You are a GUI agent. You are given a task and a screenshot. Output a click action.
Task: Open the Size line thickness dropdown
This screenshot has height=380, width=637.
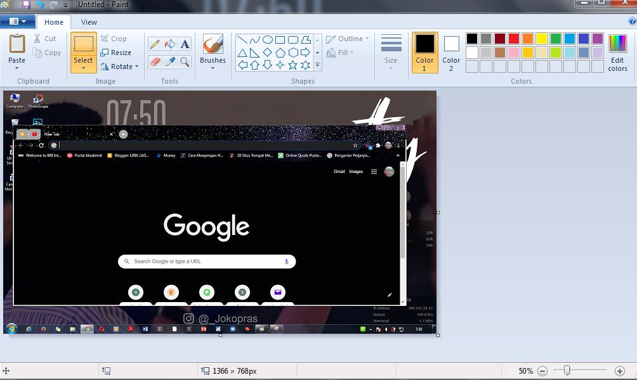click(391, 52)
